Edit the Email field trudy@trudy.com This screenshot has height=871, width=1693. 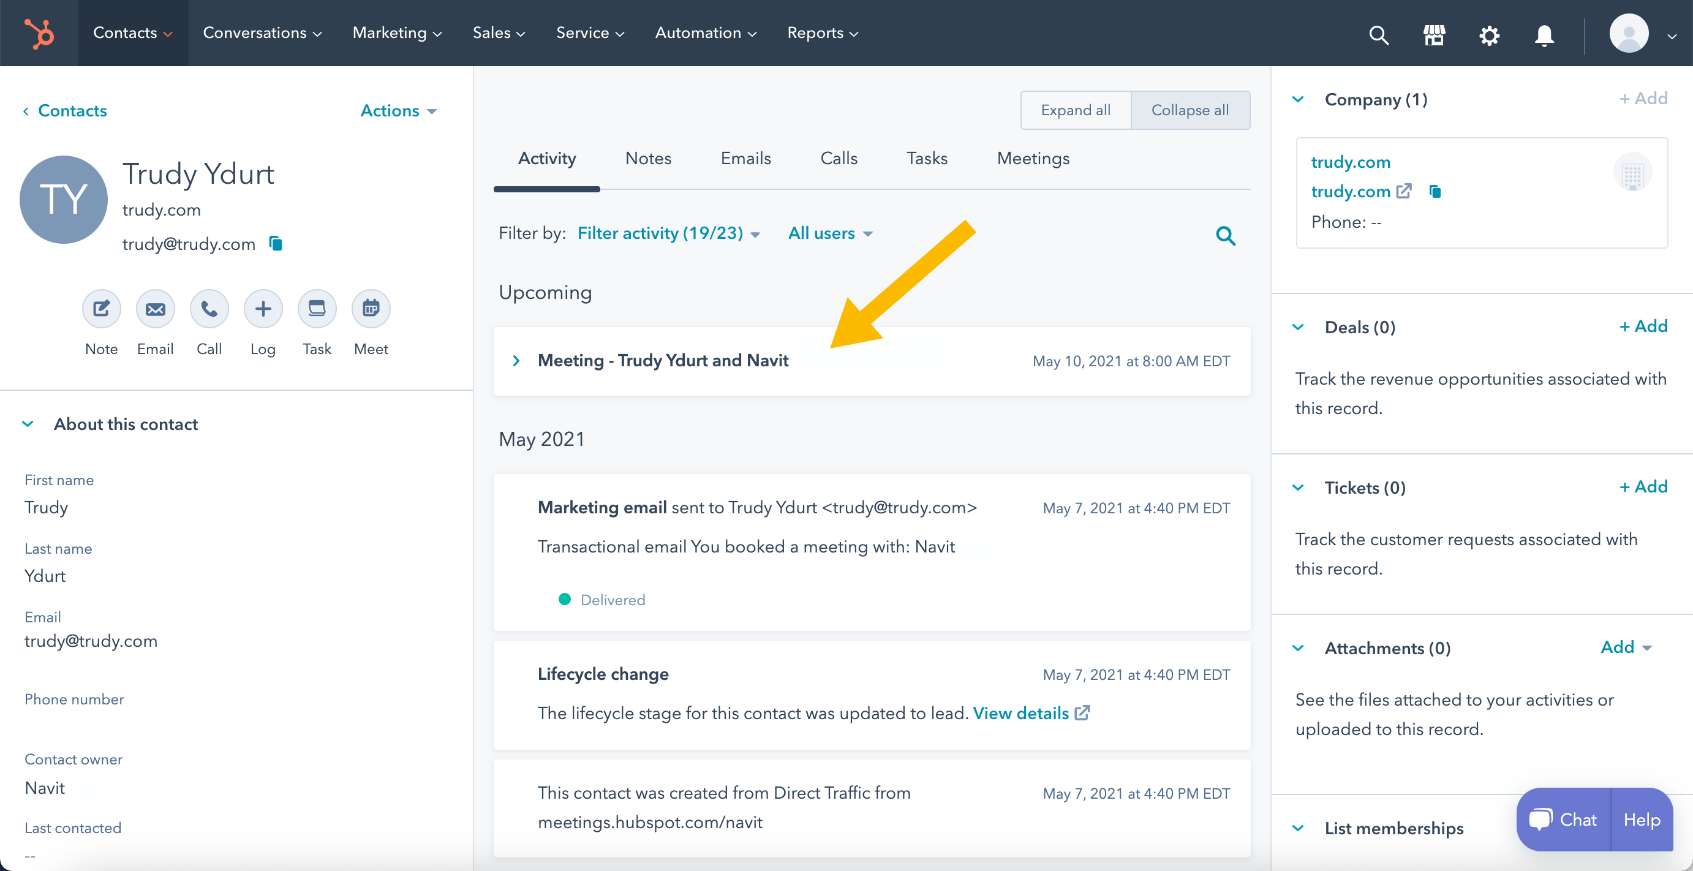[x=91, y=641]
